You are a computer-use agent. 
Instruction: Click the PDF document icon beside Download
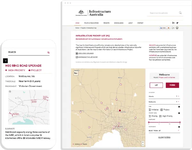pos(77,57)
